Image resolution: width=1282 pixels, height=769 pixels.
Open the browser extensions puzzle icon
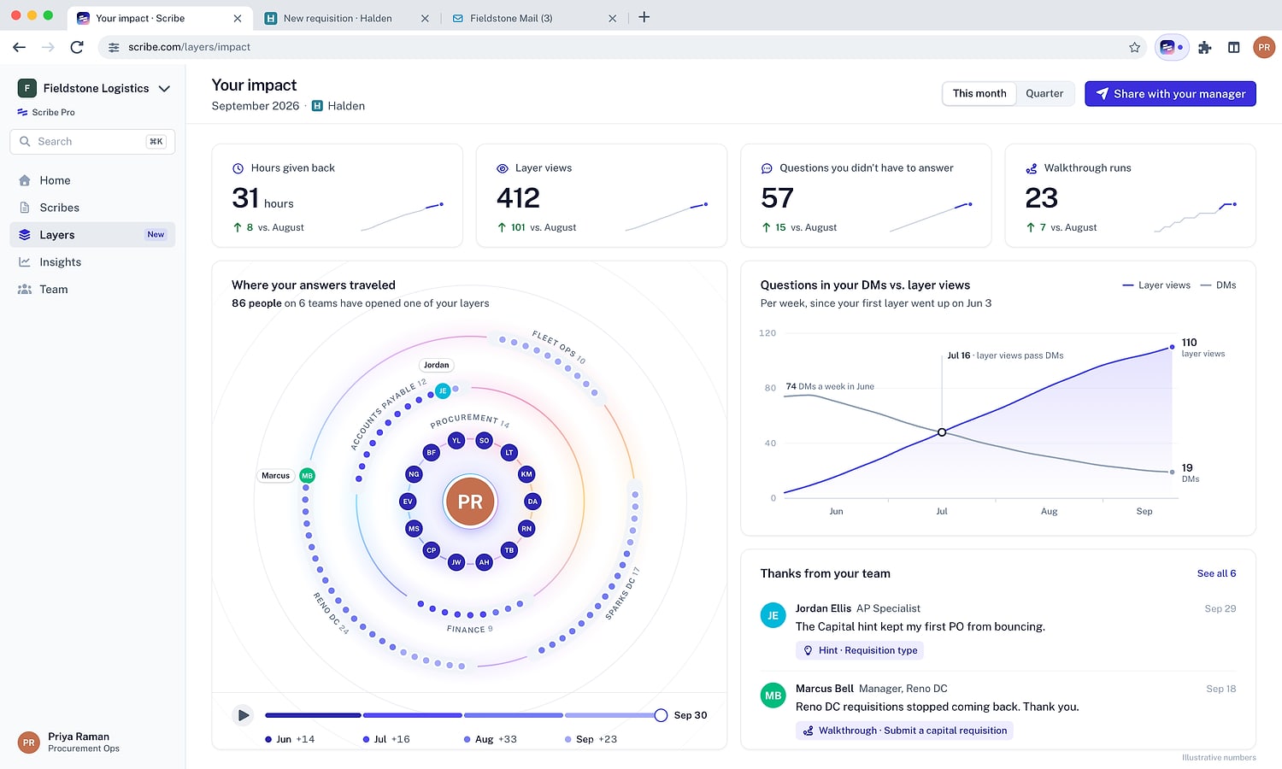[1205, 47]
